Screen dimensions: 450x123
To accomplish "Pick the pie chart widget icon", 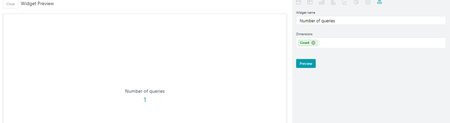I will [x=356, y=2].
